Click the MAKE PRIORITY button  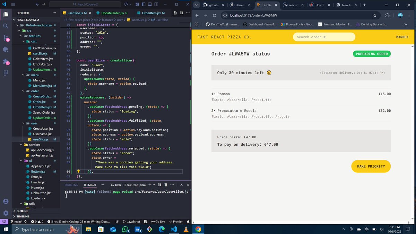371,166
